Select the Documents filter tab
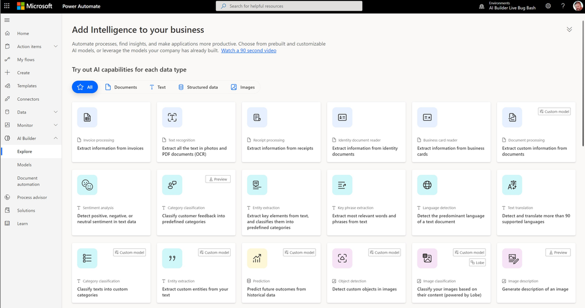The height and width of the screenshot is (308, 585). pos(121,87)
